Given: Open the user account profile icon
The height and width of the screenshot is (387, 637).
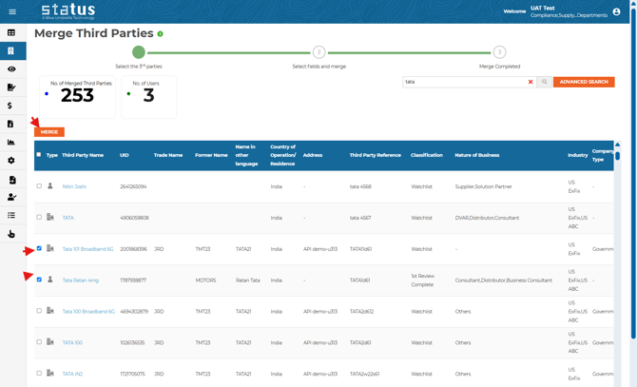Looking at the screenshot, I should click(616, 11).
